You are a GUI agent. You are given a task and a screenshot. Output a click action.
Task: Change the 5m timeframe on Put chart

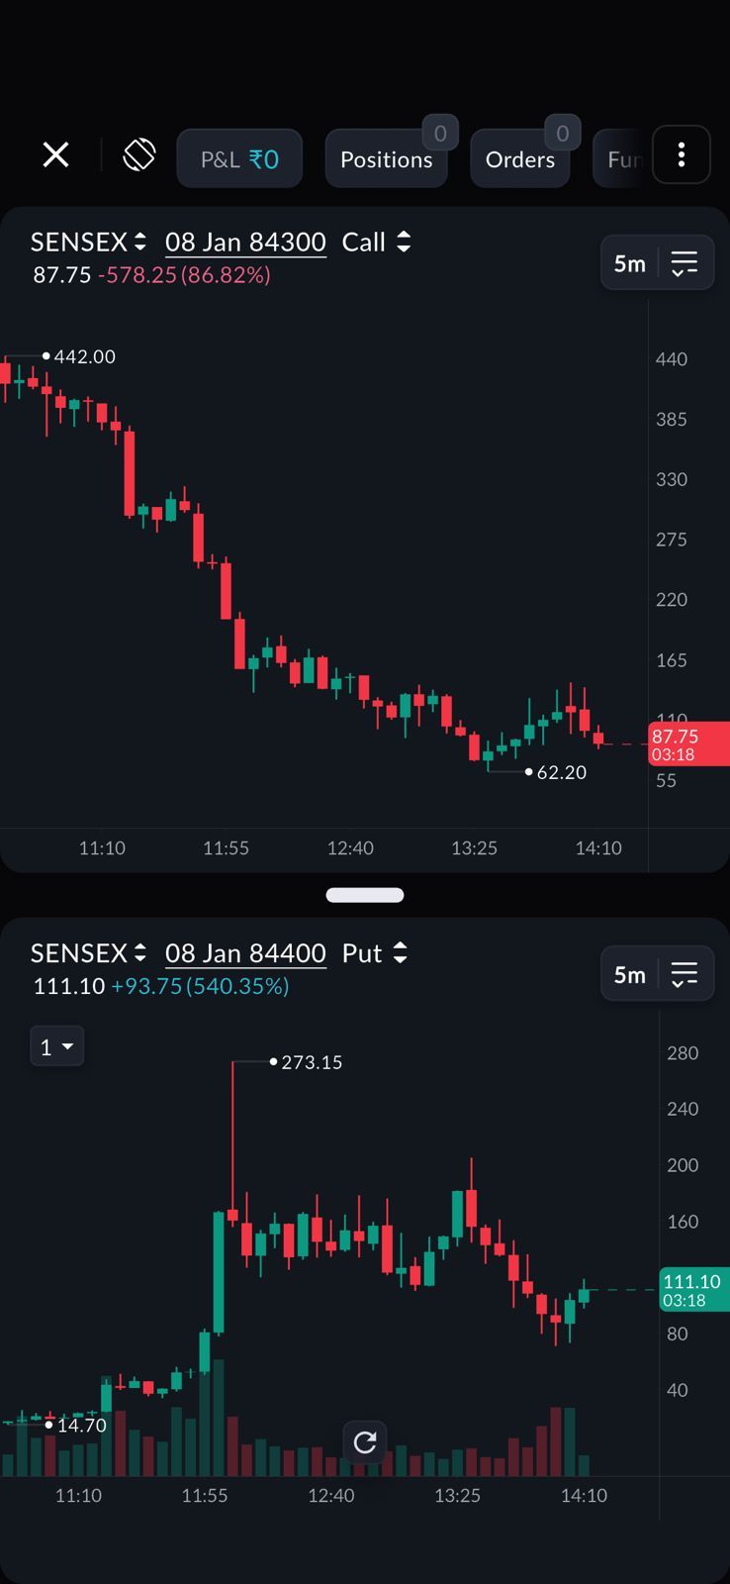tap(629, 974)
